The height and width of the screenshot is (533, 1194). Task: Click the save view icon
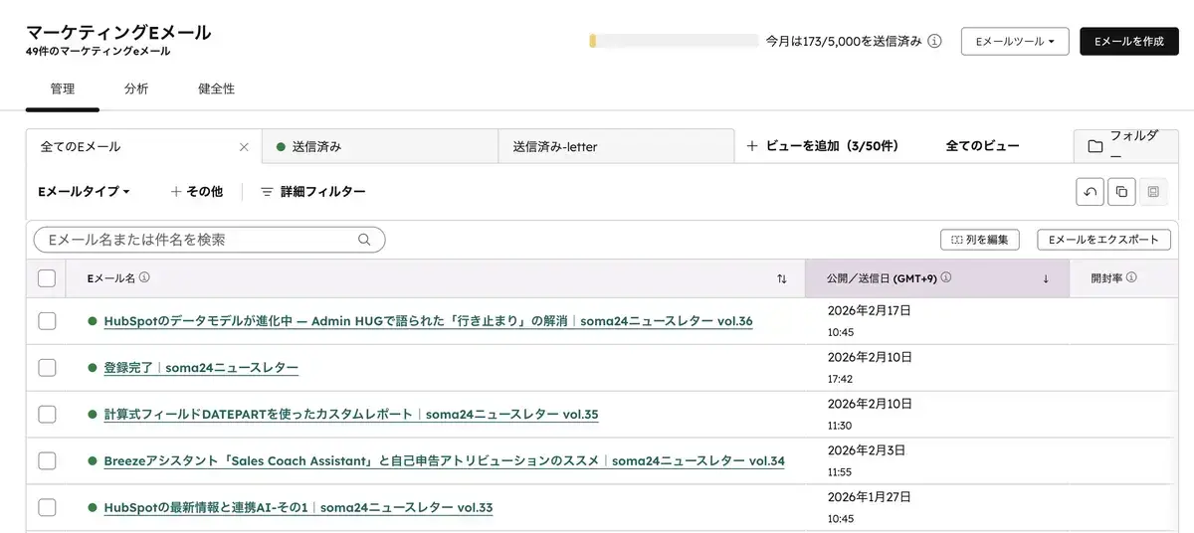[1153, 192]
